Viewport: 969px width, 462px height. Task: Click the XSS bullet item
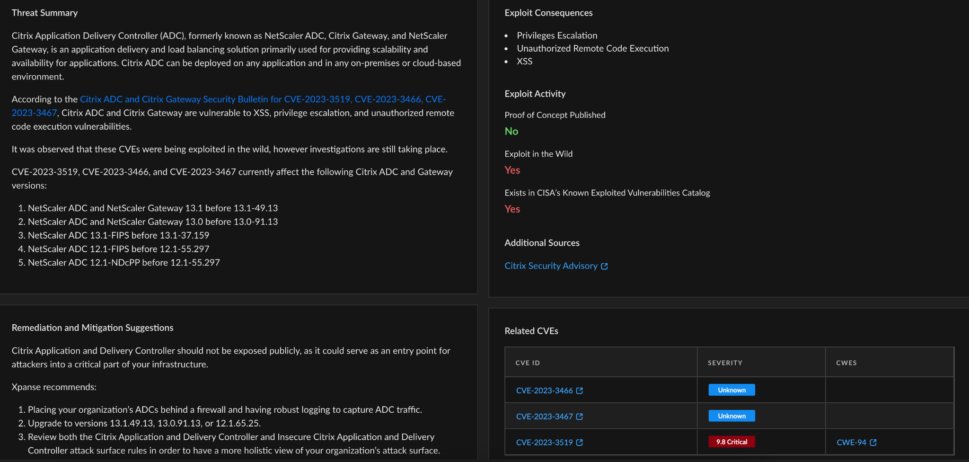[524, 62]
